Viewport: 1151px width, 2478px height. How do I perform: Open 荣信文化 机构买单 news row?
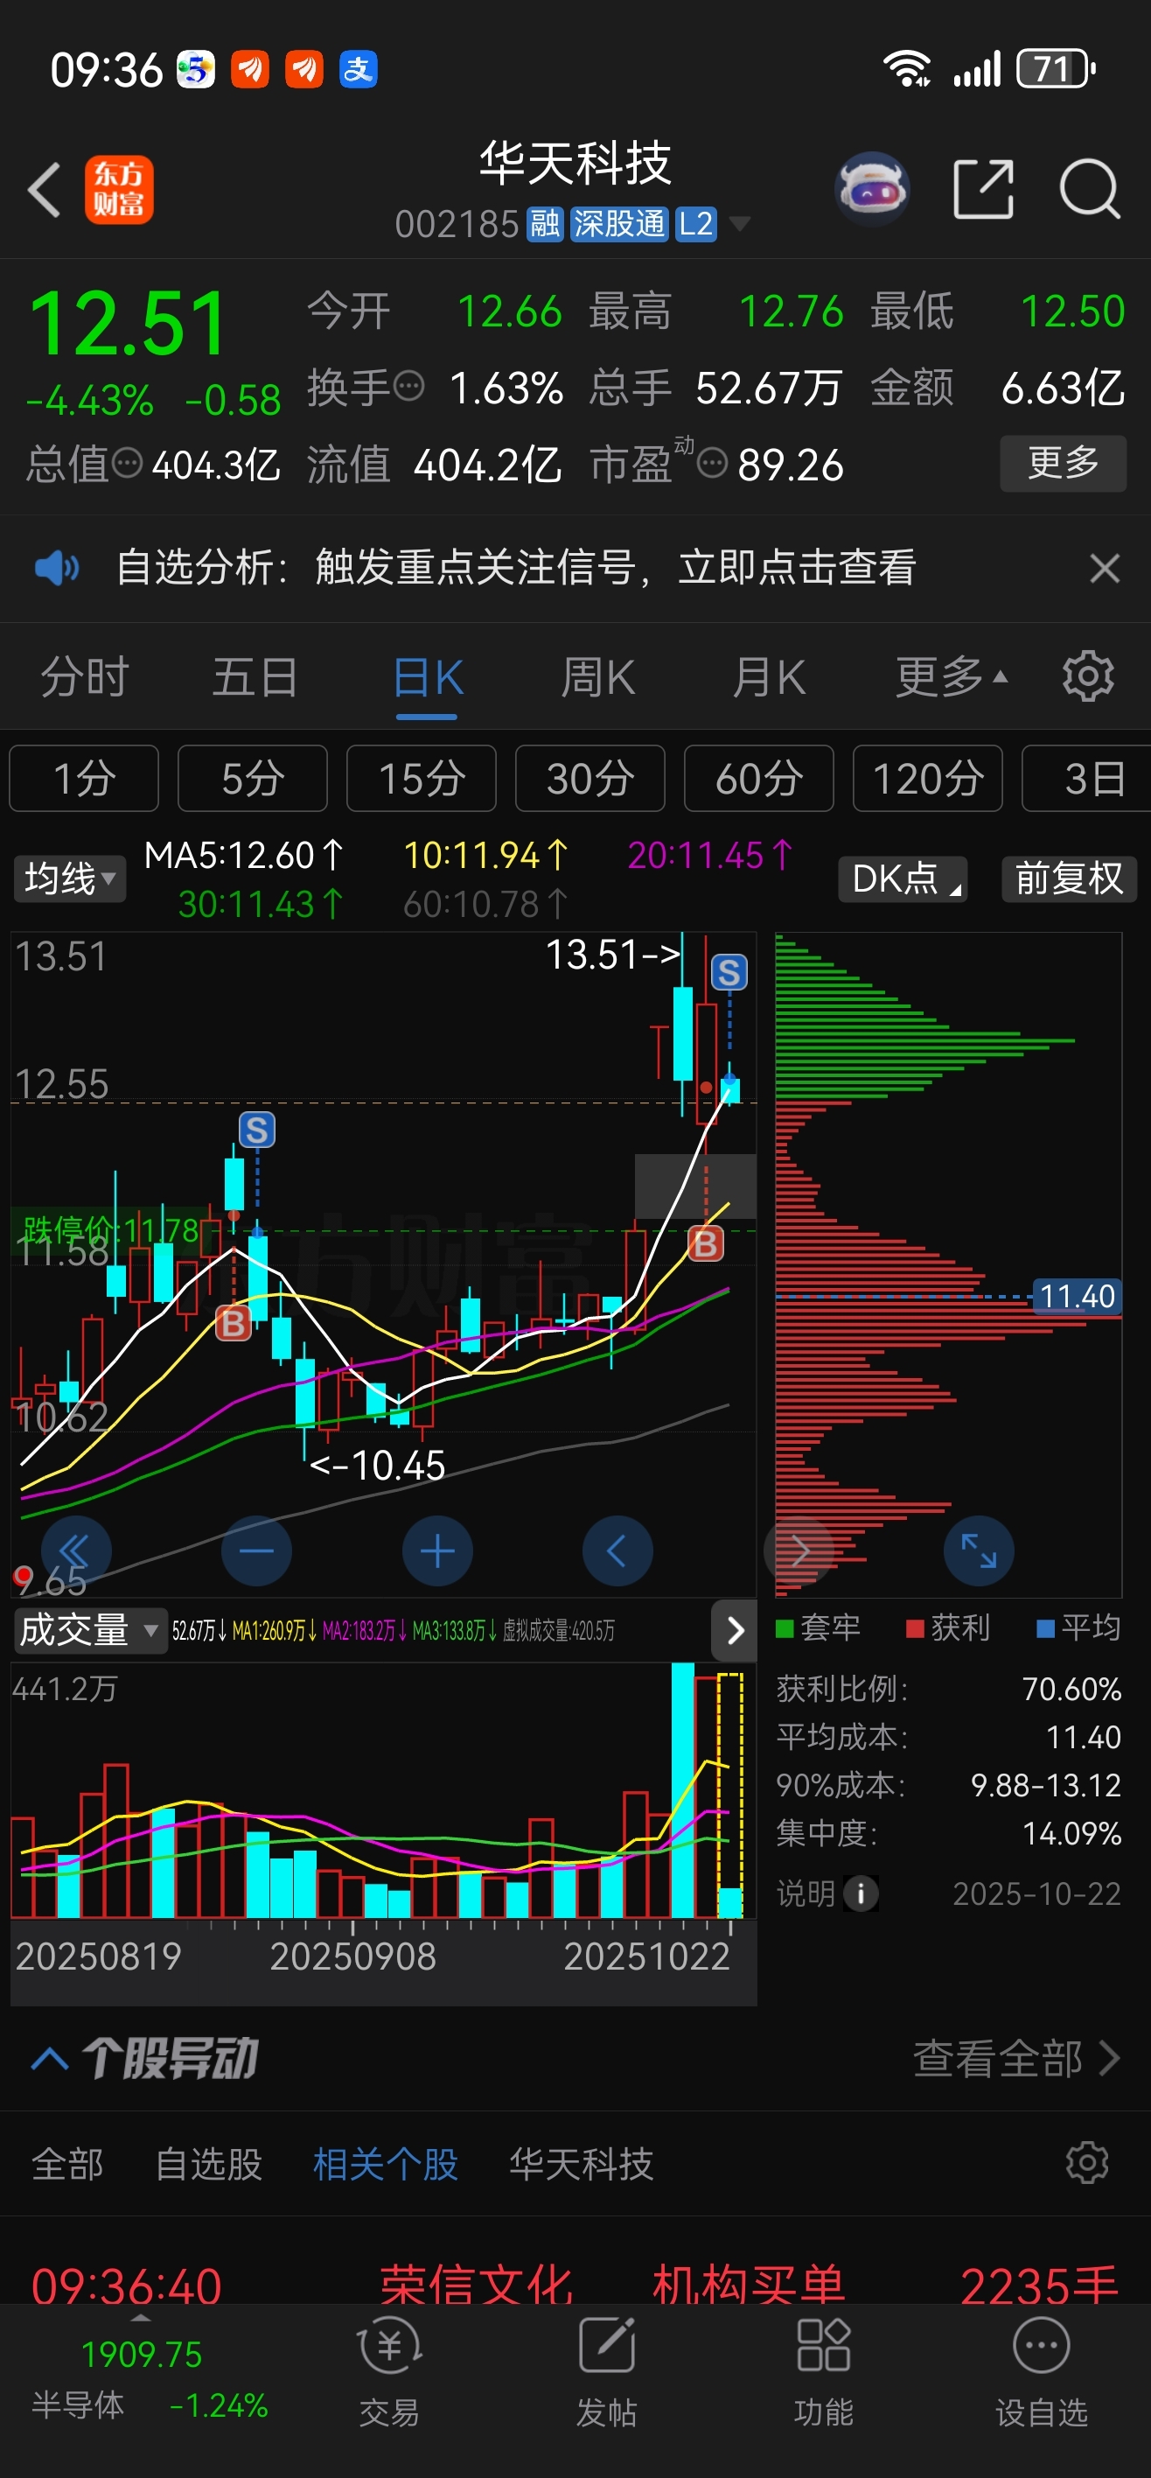click(x=575, y=2284)
